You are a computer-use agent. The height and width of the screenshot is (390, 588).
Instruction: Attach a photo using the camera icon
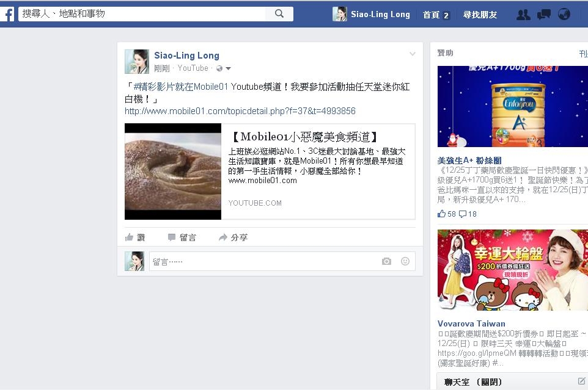pyautogui.click(x=386, y=261)
